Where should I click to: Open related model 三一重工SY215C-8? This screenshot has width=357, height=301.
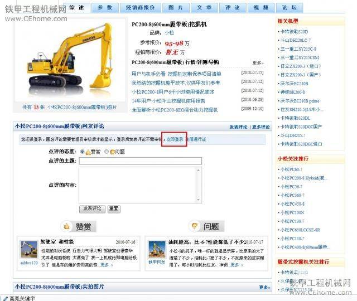298,49
